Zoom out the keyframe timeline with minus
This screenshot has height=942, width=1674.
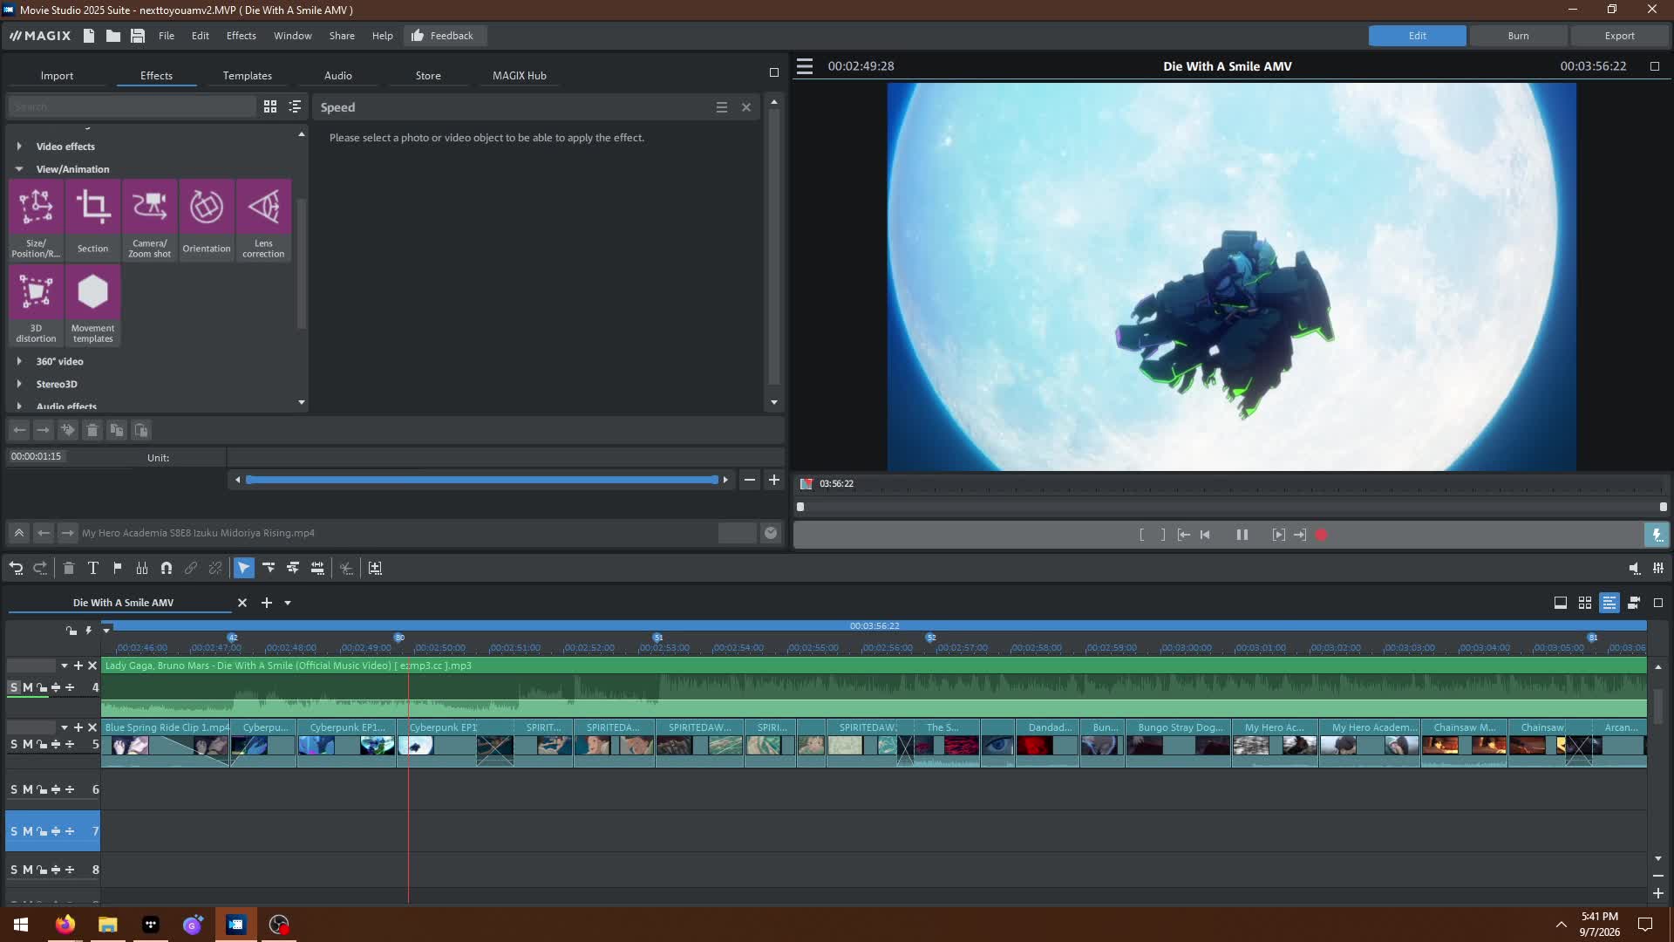(750, 481)
